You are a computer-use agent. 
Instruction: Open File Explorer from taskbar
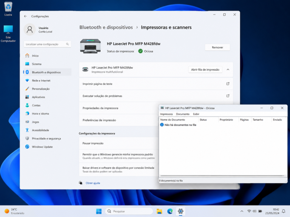pyautogui.click(x=159, y=211)
